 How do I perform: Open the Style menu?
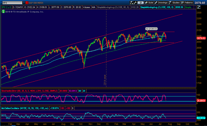(149, 3)
